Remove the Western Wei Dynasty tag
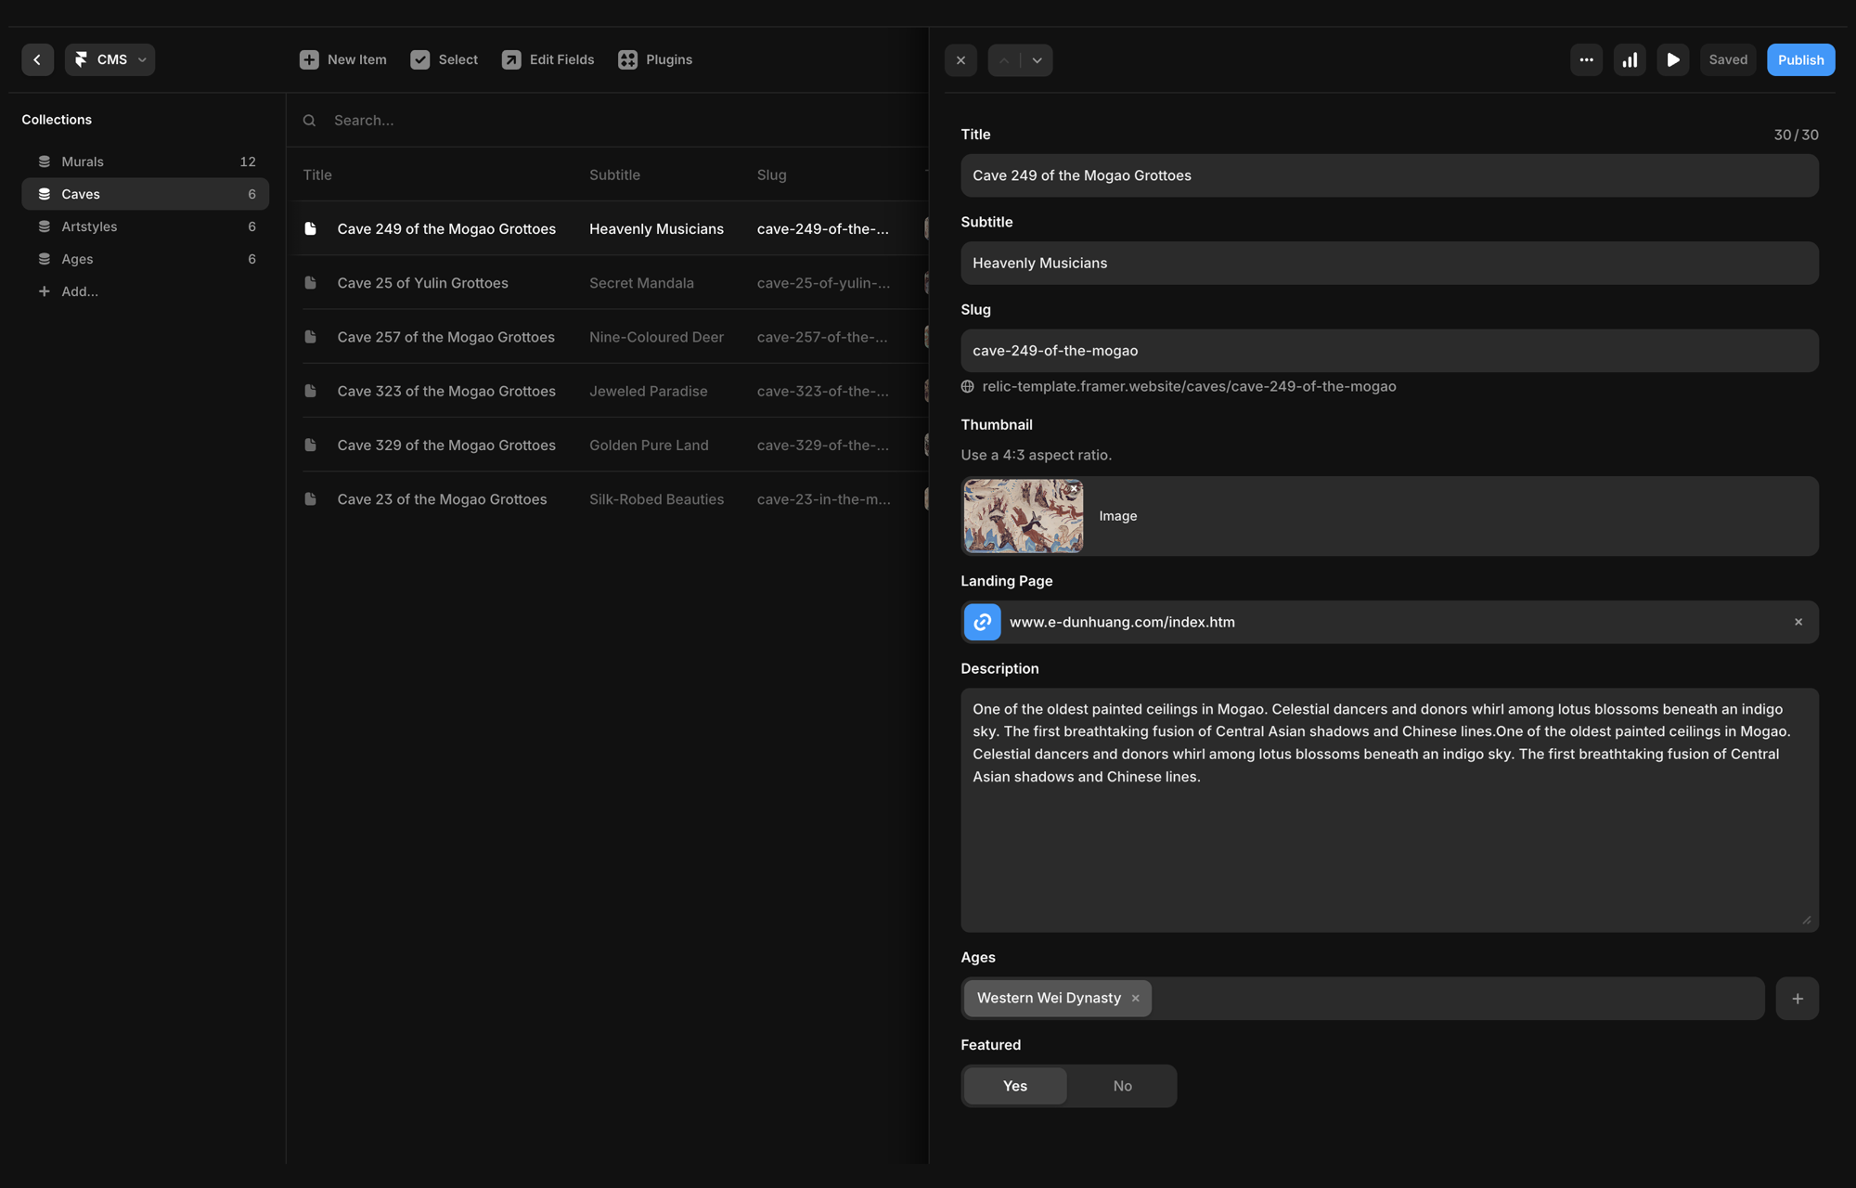This screenshot has height=1188, width=1856. click(x=1135, y=999)
